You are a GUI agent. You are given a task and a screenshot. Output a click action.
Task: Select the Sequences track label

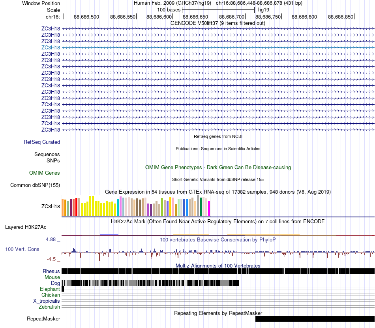pyautogui.click(x=47, y=155)
